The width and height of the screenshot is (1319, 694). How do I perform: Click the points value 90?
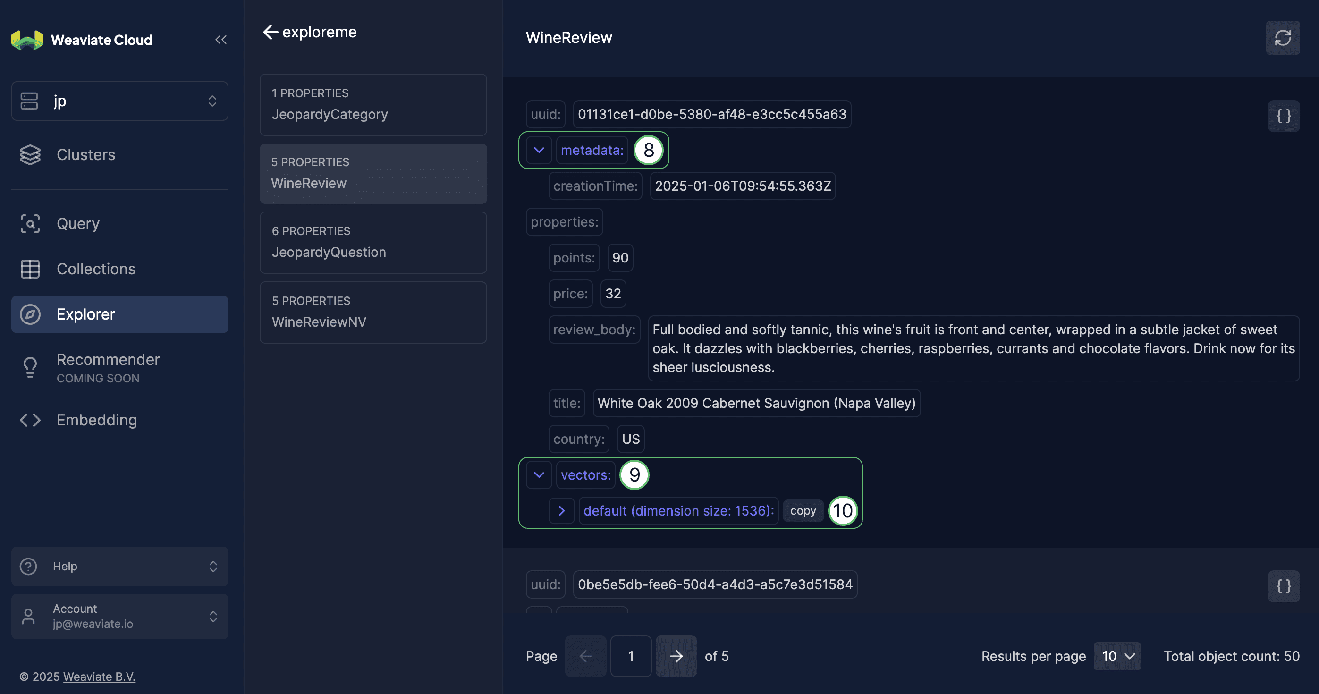[620, 258]
